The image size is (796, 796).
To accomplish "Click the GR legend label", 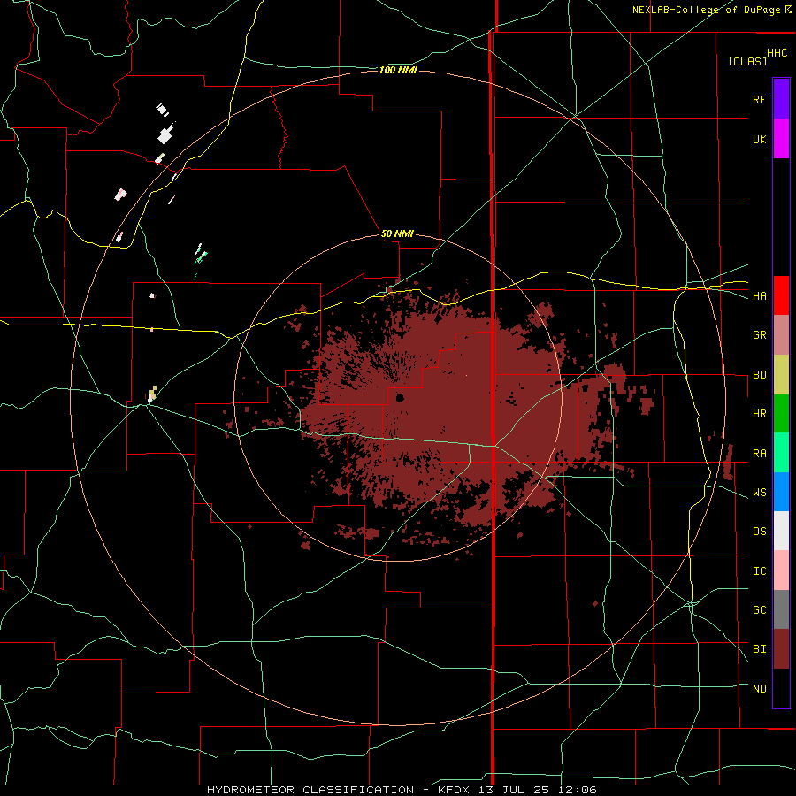I will click(759, 335).
